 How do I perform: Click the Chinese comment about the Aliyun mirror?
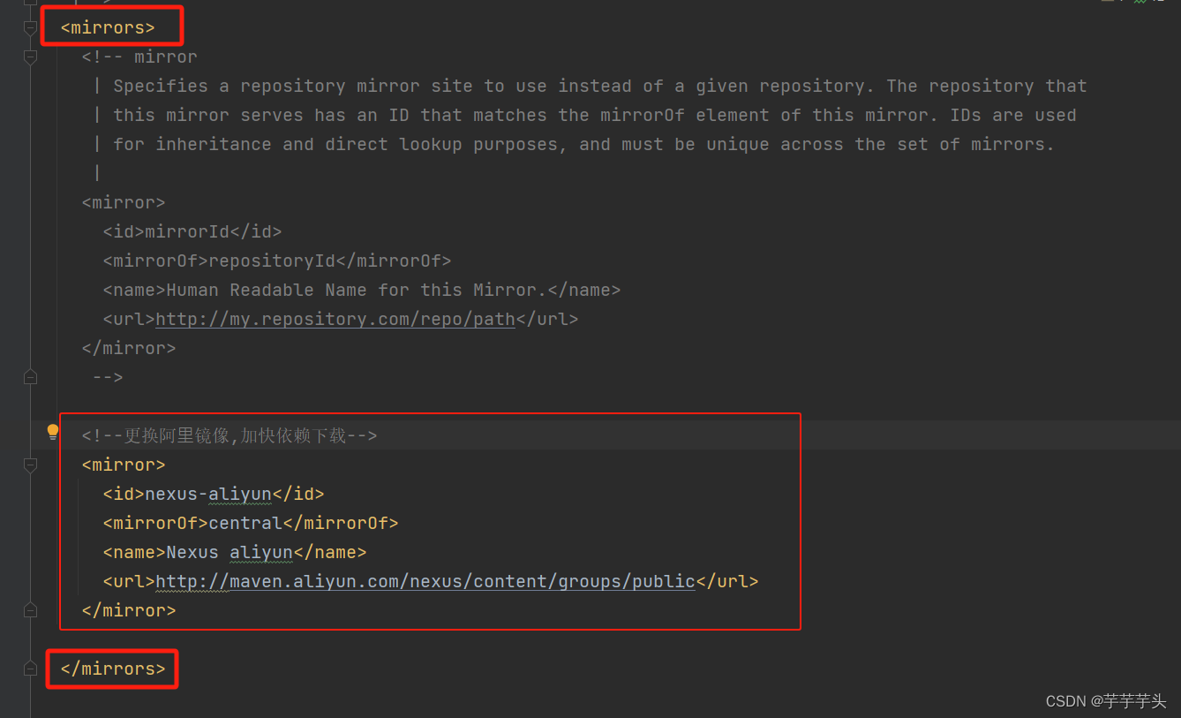point(229,435)
